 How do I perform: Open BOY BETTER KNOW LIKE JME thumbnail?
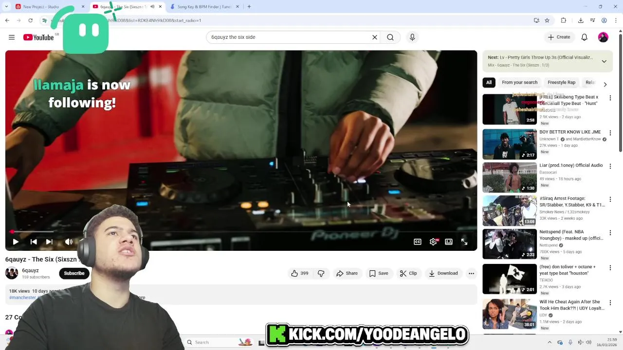pos(510,144)
